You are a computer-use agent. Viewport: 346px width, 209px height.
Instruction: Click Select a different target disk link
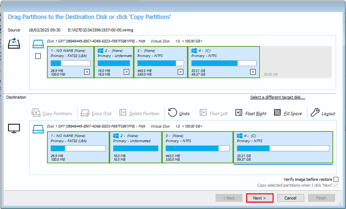coord(277,97)
